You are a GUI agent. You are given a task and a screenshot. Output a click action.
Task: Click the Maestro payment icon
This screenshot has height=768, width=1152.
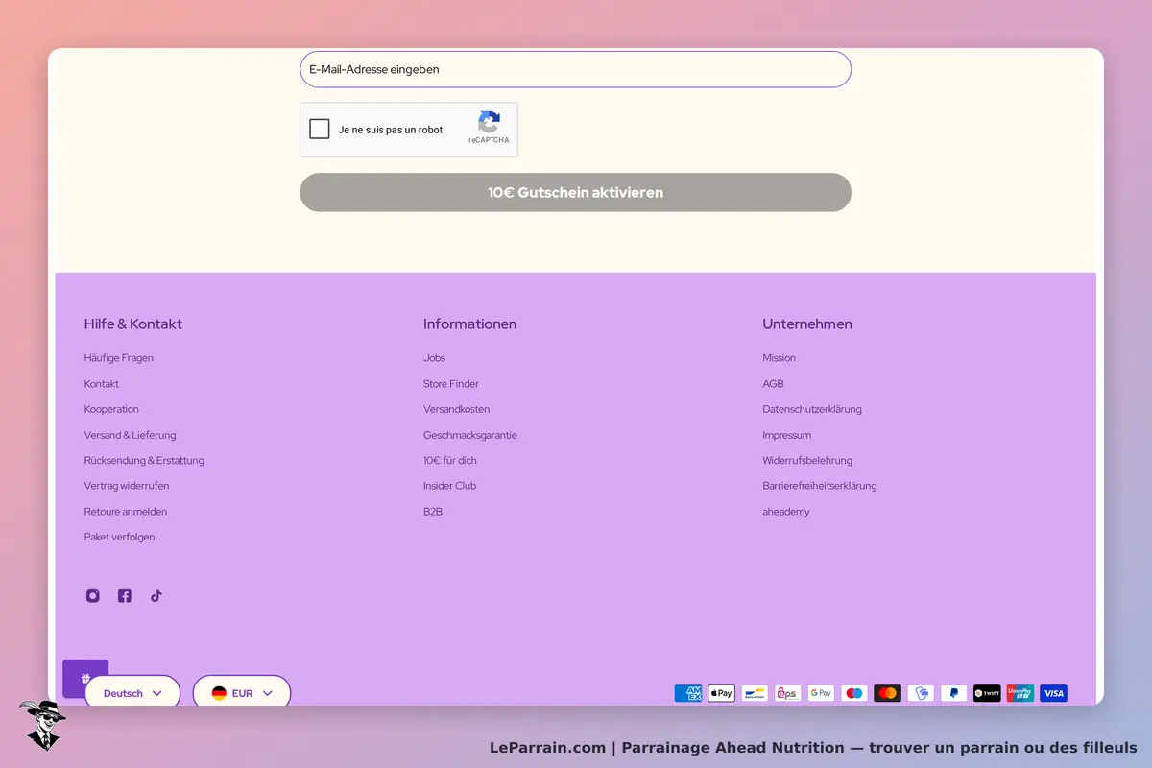(x=854, y=693)
